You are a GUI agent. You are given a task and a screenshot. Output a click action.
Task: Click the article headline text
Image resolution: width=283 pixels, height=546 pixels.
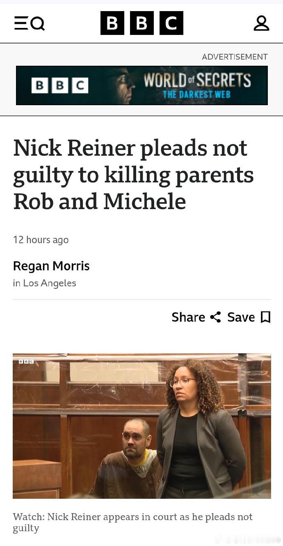(134, 175)
